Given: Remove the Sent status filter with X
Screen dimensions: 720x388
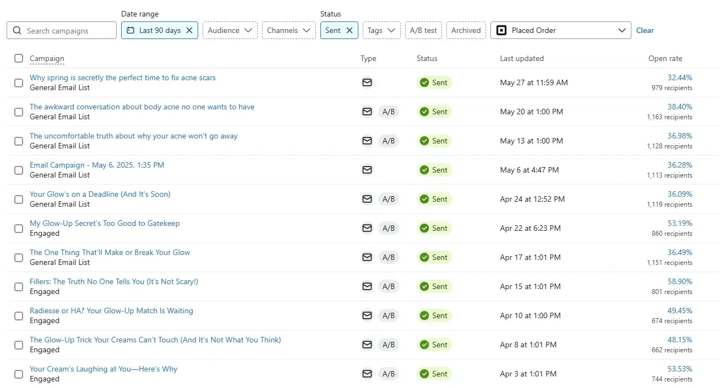Looking at the screenshot, I should tap(350, 30).
